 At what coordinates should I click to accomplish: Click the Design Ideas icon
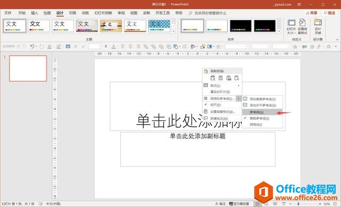click(x=318, y=22)
